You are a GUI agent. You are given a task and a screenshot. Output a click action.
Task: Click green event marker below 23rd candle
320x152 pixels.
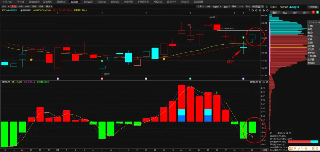point(190,78)
